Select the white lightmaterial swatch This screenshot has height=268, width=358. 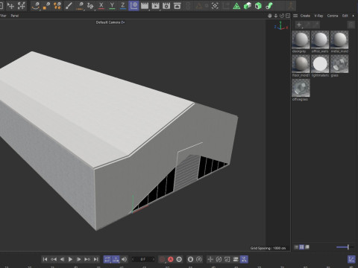tap(320, 64)
